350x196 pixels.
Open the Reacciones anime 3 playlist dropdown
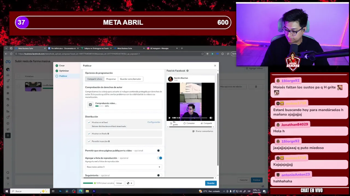coord(123,167)
